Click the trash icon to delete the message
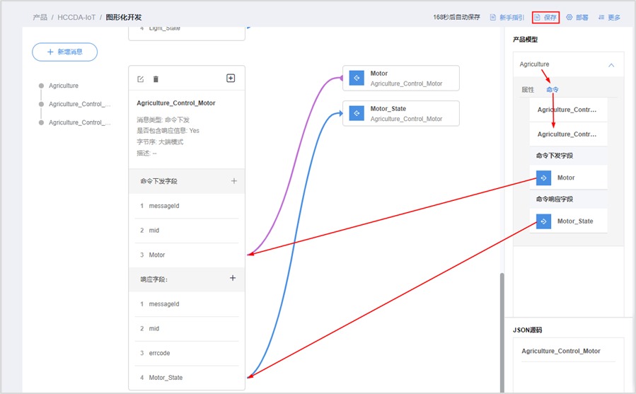The width and height of the screenshot is (636, 394). pyautogui.click(x=156, y=79)
